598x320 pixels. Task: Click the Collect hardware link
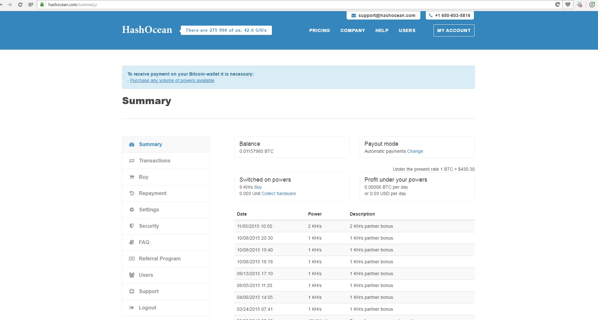[278, 194]
